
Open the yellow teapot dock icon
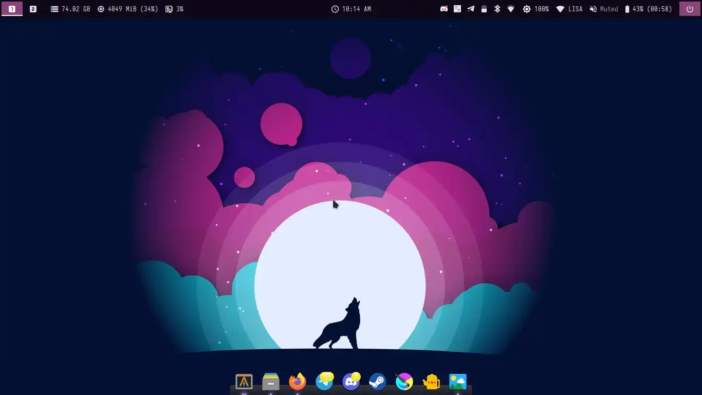click(431, 382)
